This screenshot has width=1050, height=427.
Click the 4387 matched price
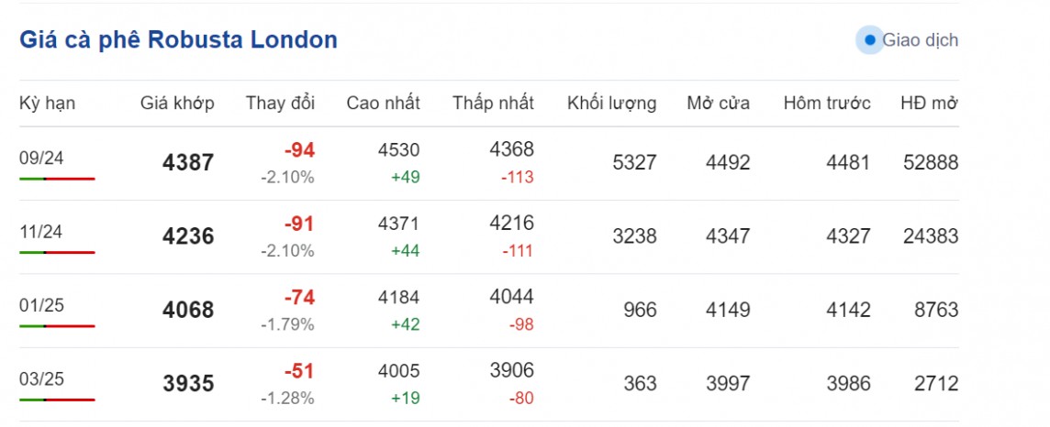[188, 163]
